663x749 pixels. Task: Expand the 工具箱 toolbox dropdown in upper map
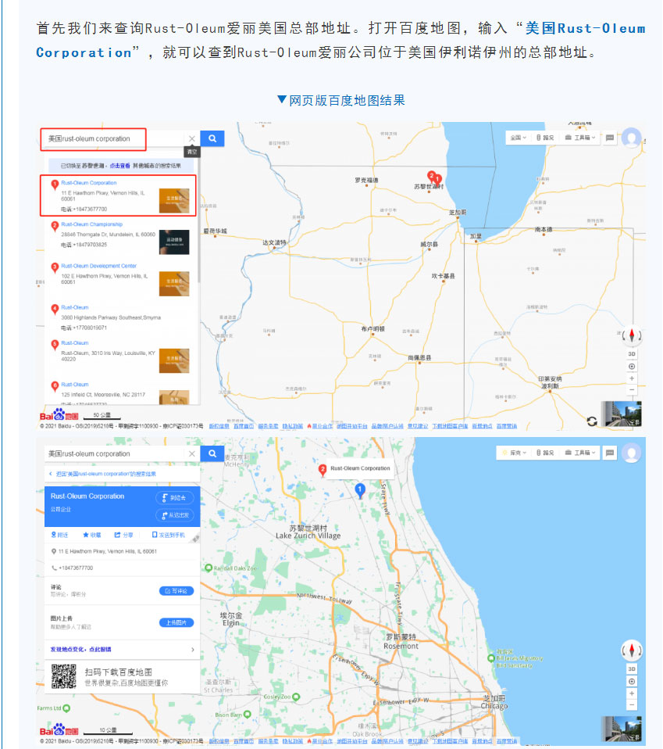coord(580,138)
